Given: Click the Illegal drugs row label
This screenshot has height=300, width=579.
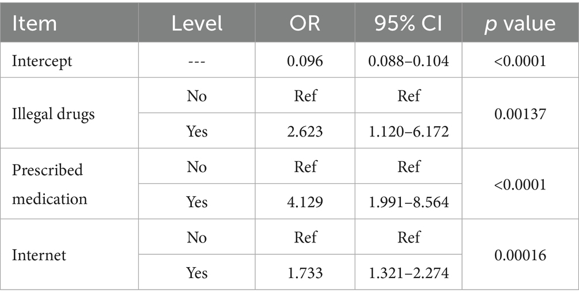Looking at the screenshot, I should [x=53, y=114].
